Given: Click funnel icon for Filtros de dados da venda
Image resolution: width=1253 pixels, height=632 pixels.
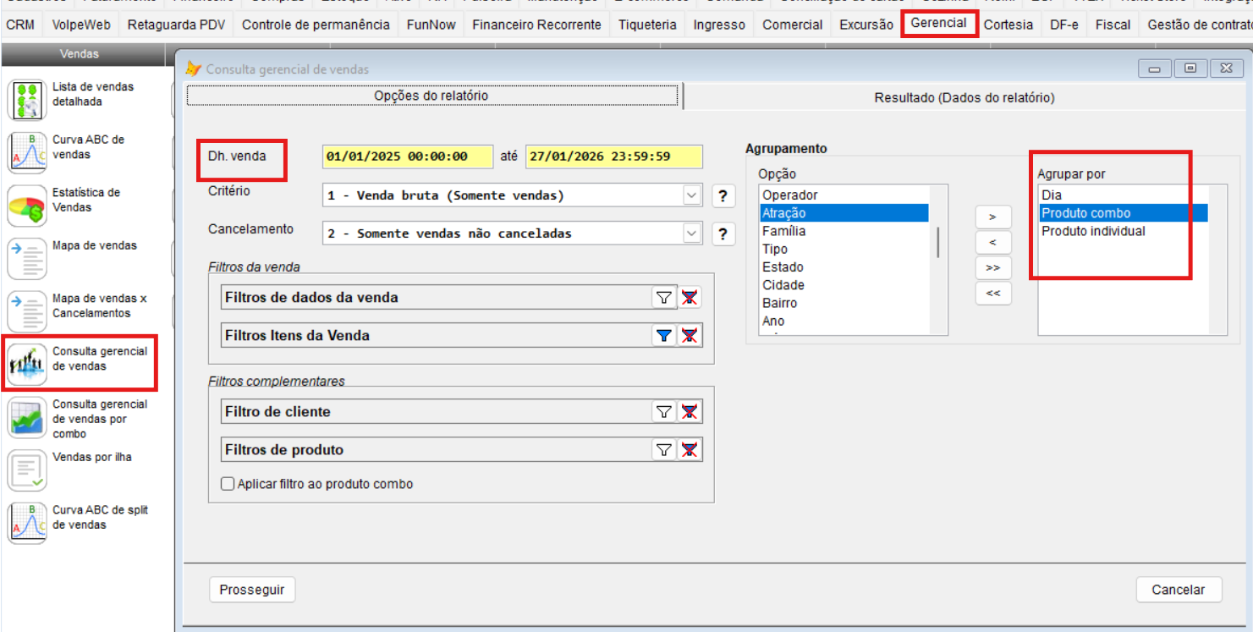Looking at the screenshot, I should pyautogui.click(x=664, y=298).
